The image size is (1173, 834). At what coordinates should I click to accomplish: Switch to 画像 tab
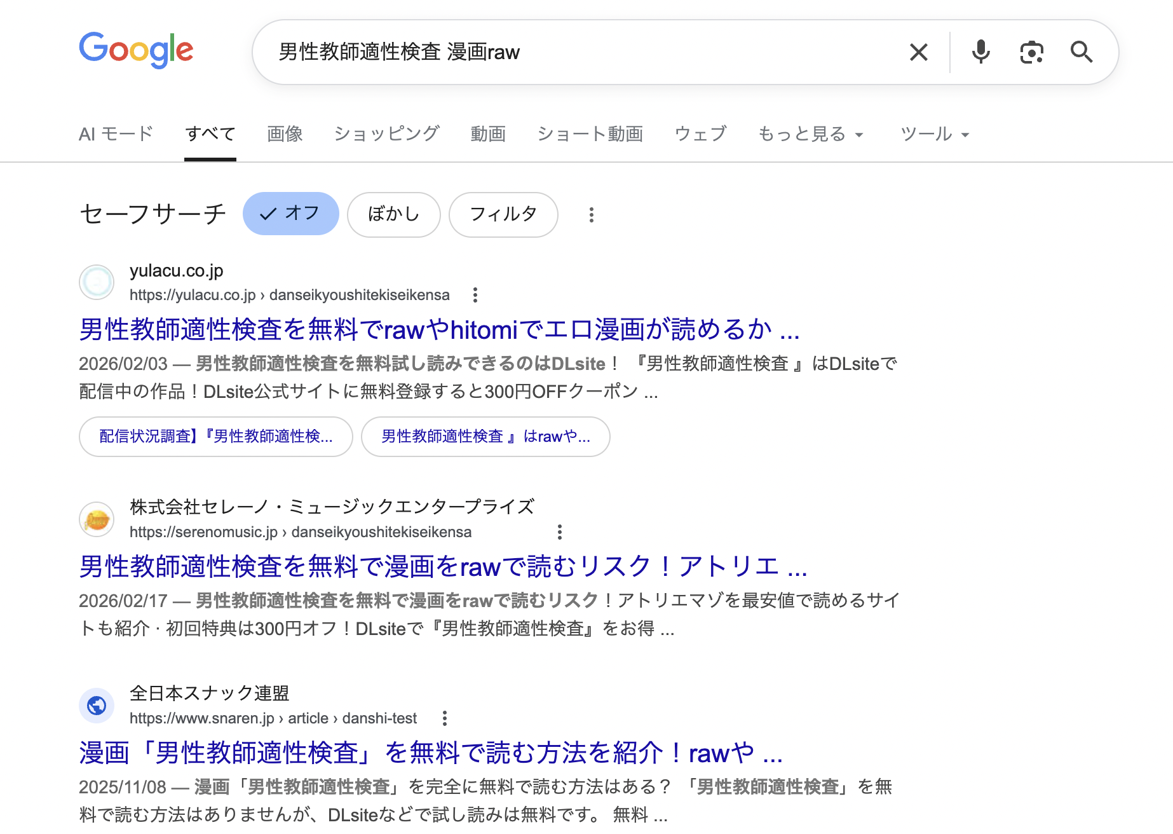(285, 134)
